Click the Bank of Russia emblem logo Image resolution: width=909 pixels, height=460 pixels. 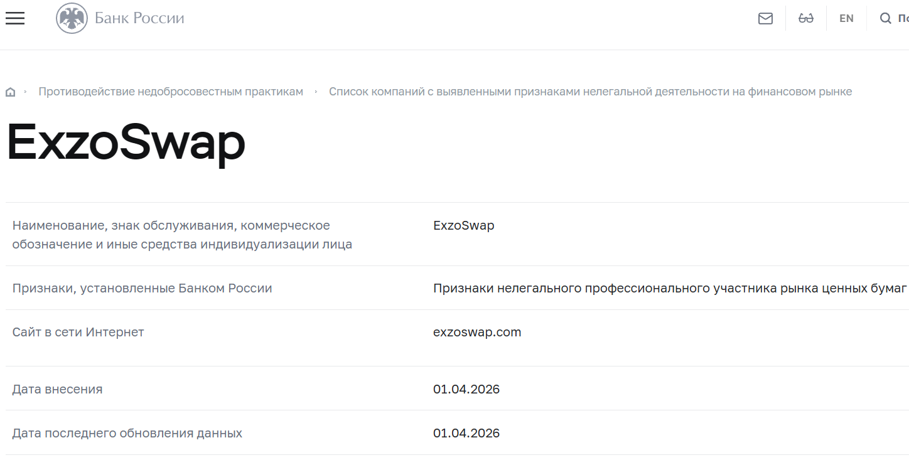73,18
